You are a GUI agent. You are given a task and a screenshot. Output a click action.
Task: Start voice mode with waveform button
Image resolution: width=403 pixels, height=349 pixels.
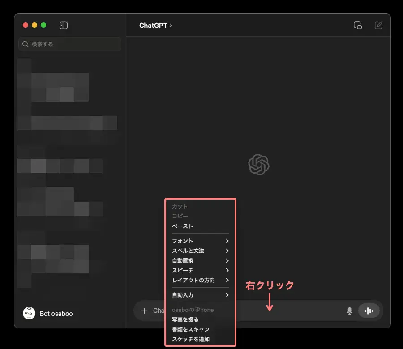tap(369, 311)
